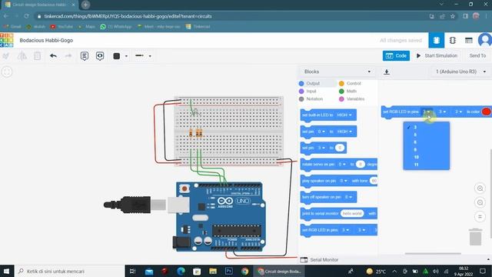
Task: Open third pin dropdown in workspace RGB block
Action: click(x=459, y=112)
